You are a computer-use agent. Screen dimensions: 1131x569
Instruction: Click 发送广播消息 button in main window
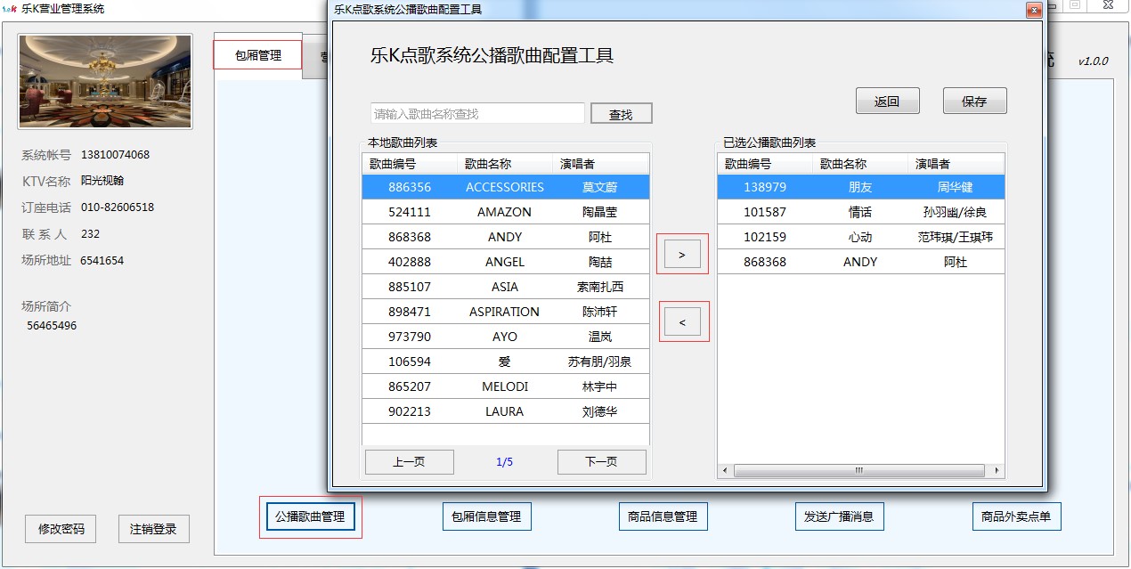[839, 516]
